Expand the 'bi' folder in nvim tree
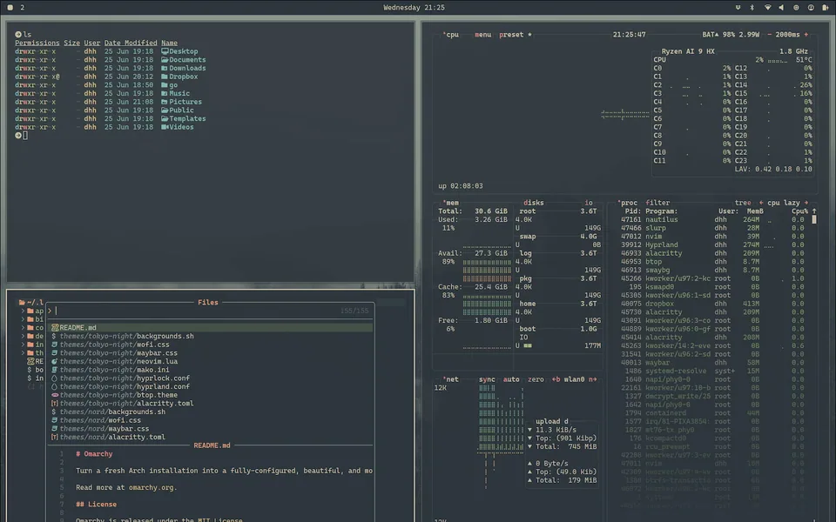836x522 pixels. pyautogui.click(x=23, y=319)
